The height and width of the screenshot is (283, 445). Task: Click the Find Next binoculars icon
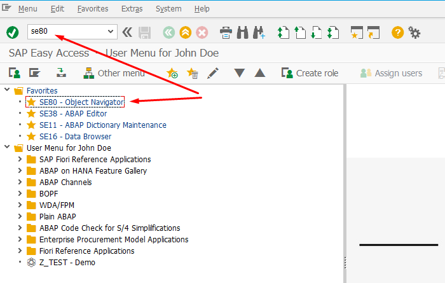point(259,32)
